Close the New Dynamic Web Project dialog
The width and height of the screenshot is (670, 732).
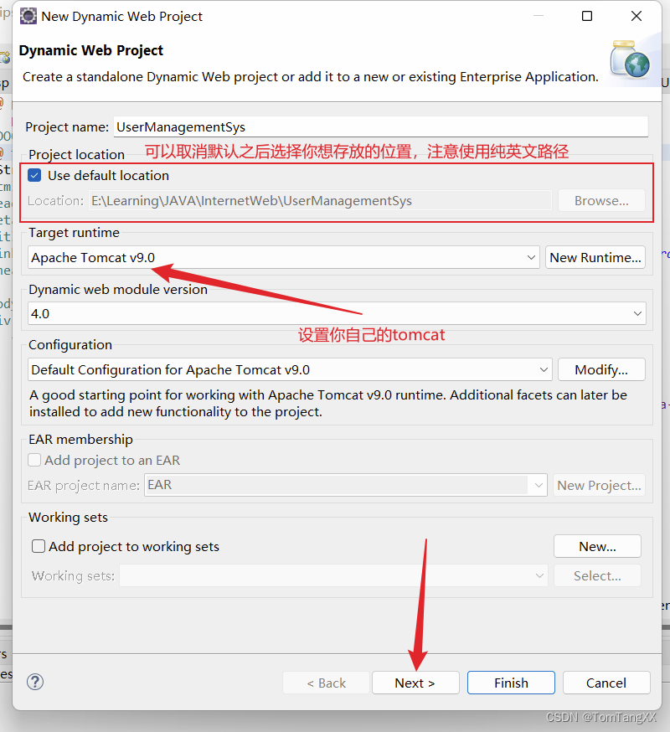(x=636, y=16)
